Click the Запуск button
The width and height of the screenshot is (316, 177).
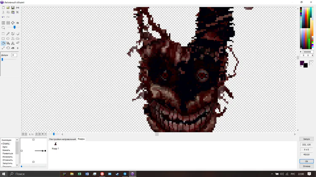click(x=306, y=139)
